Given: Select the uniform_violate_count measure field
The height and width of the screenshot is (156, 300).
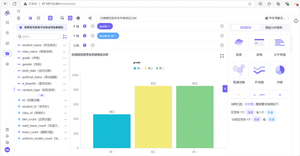Looking at the screenshot, I should (x=41, y=138).
